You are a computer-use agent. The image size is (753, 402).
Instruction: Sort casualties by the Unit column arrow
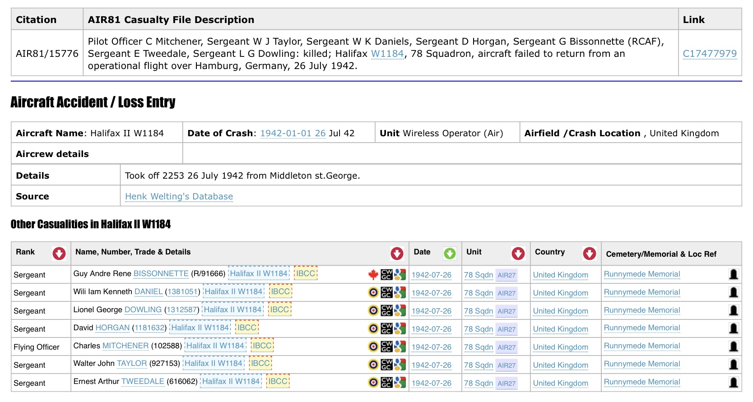518,254
